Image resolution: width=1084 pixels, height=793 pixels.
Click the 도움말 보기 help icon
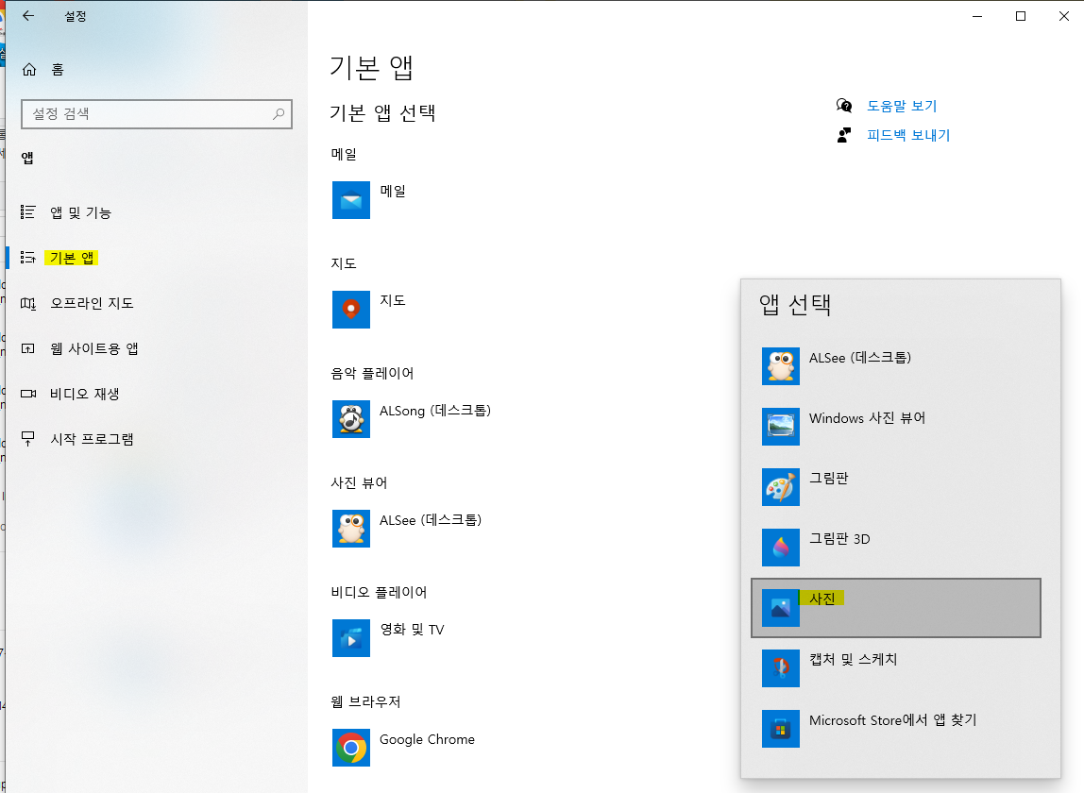pyautogui.click(x=844, y=105)
